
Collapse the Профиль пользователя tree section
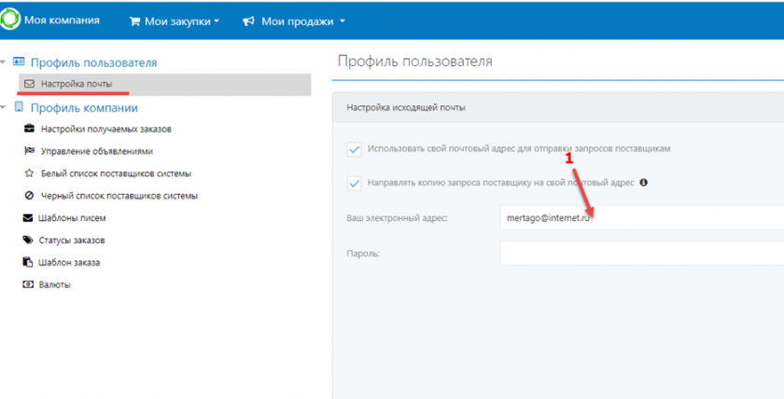[x=5, y=62]
